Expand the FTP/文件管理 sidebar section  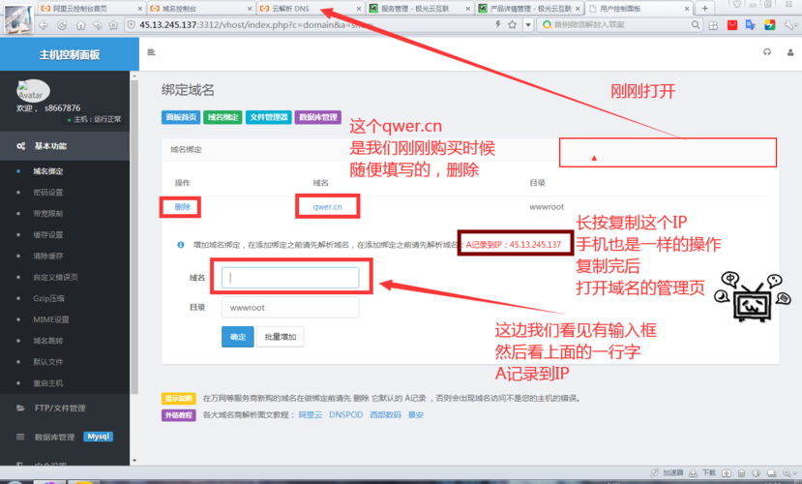tap(65, 408)
